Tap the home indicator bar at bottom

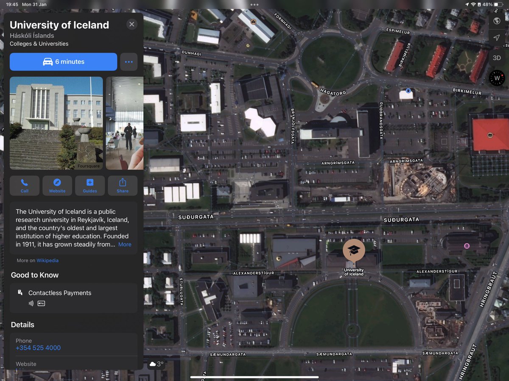255,377
